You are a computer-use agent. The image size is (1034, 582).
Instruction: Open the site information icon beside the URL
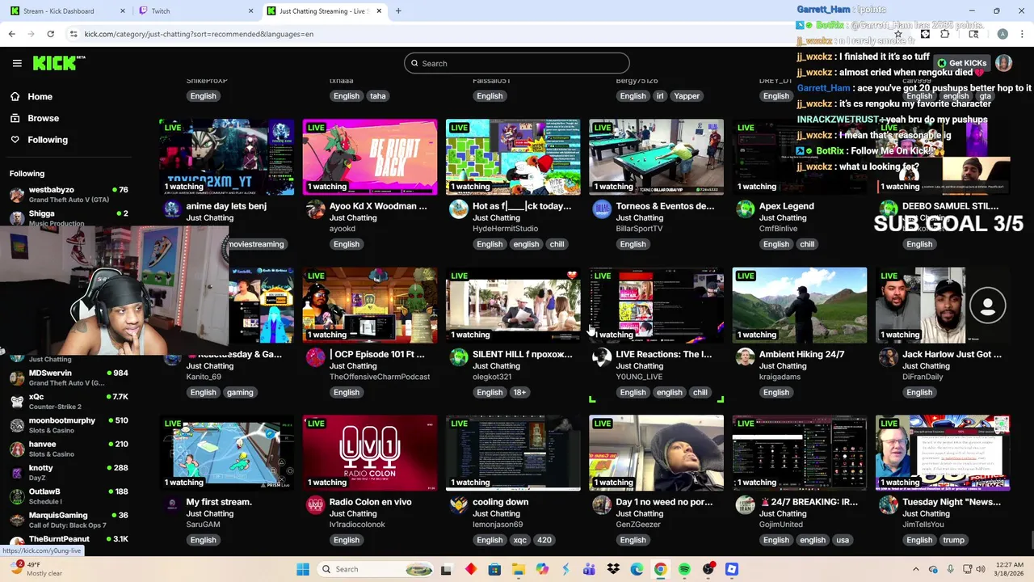point(74,34)
